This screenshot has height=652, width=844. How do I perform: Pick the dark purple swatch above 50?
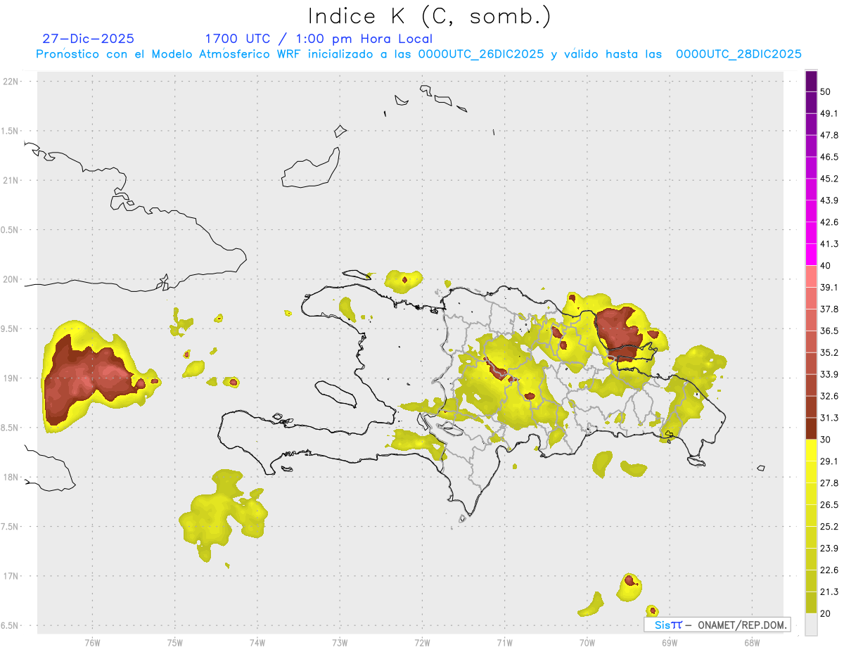pos(811,82)
